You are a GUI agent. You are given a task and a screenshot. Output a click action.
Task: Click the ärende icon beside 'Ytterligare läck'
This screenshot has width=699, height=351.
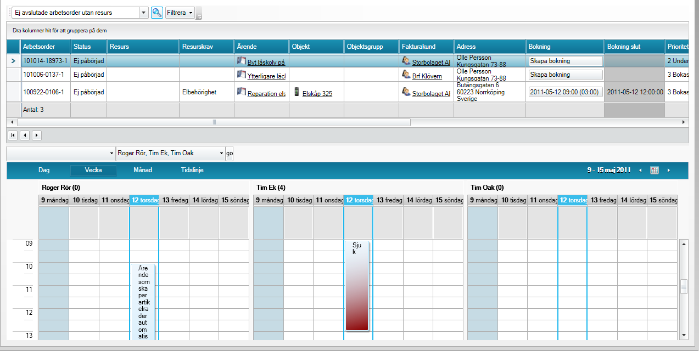click(241, 75)
